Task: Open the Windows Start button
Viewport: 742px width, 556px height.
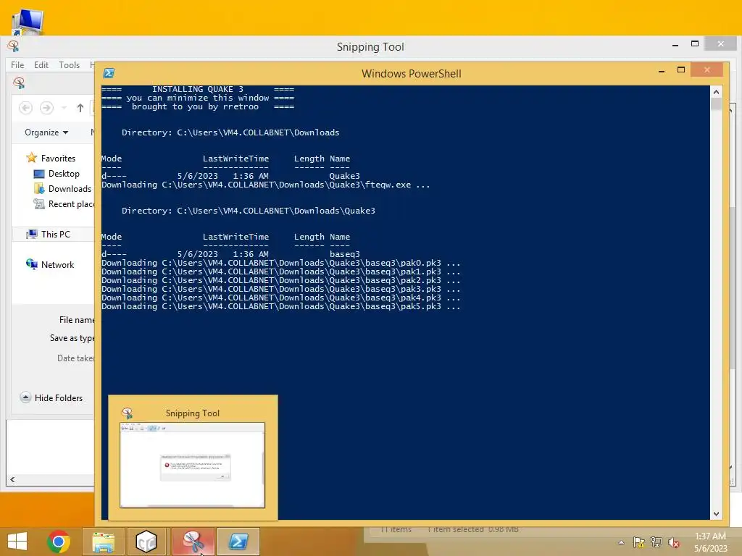Action: (x=17, y=542)
